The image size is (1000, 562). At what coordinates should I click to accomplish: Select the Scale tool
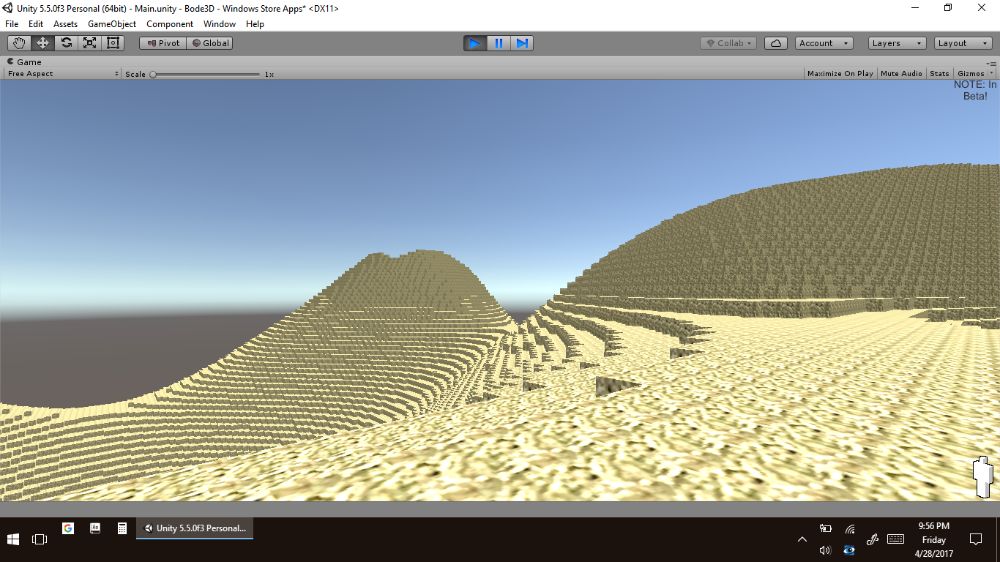(89, 43)
